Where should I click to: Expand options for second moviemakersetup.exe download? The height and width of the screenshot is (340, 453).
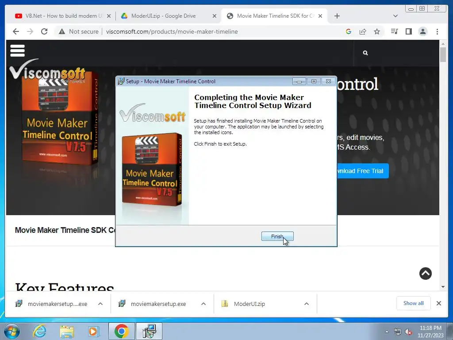click(203, 304)
